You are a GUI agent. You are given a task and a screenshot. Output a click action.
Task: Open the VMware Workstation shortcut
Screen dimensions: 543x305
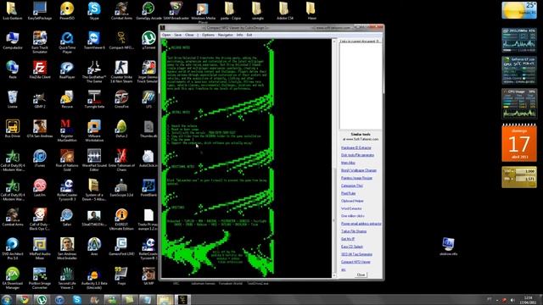94,130
